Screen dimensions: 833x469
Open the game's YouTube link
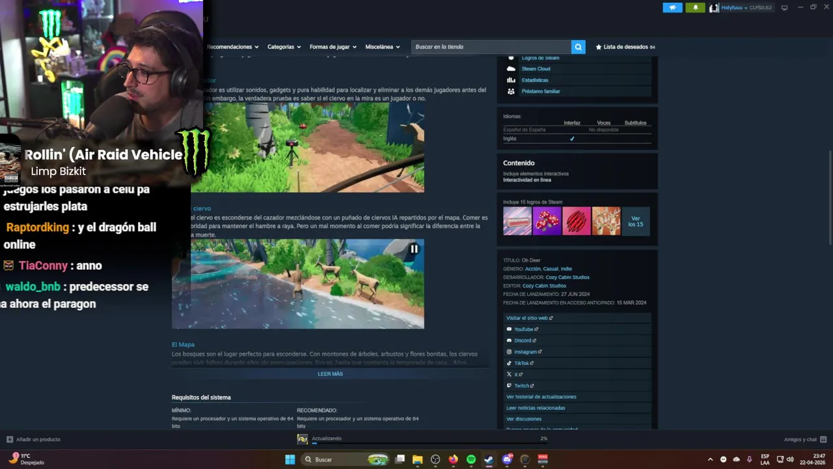526,329
